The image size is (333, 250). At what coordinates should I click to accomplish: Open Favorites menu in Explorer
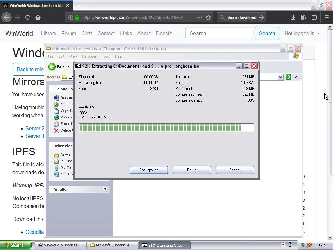[x=89, y=56]
